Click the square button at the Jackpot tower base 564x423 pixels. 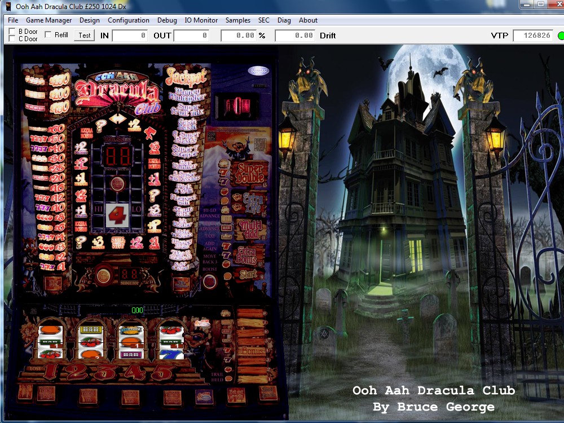click(x=181, y=284)
